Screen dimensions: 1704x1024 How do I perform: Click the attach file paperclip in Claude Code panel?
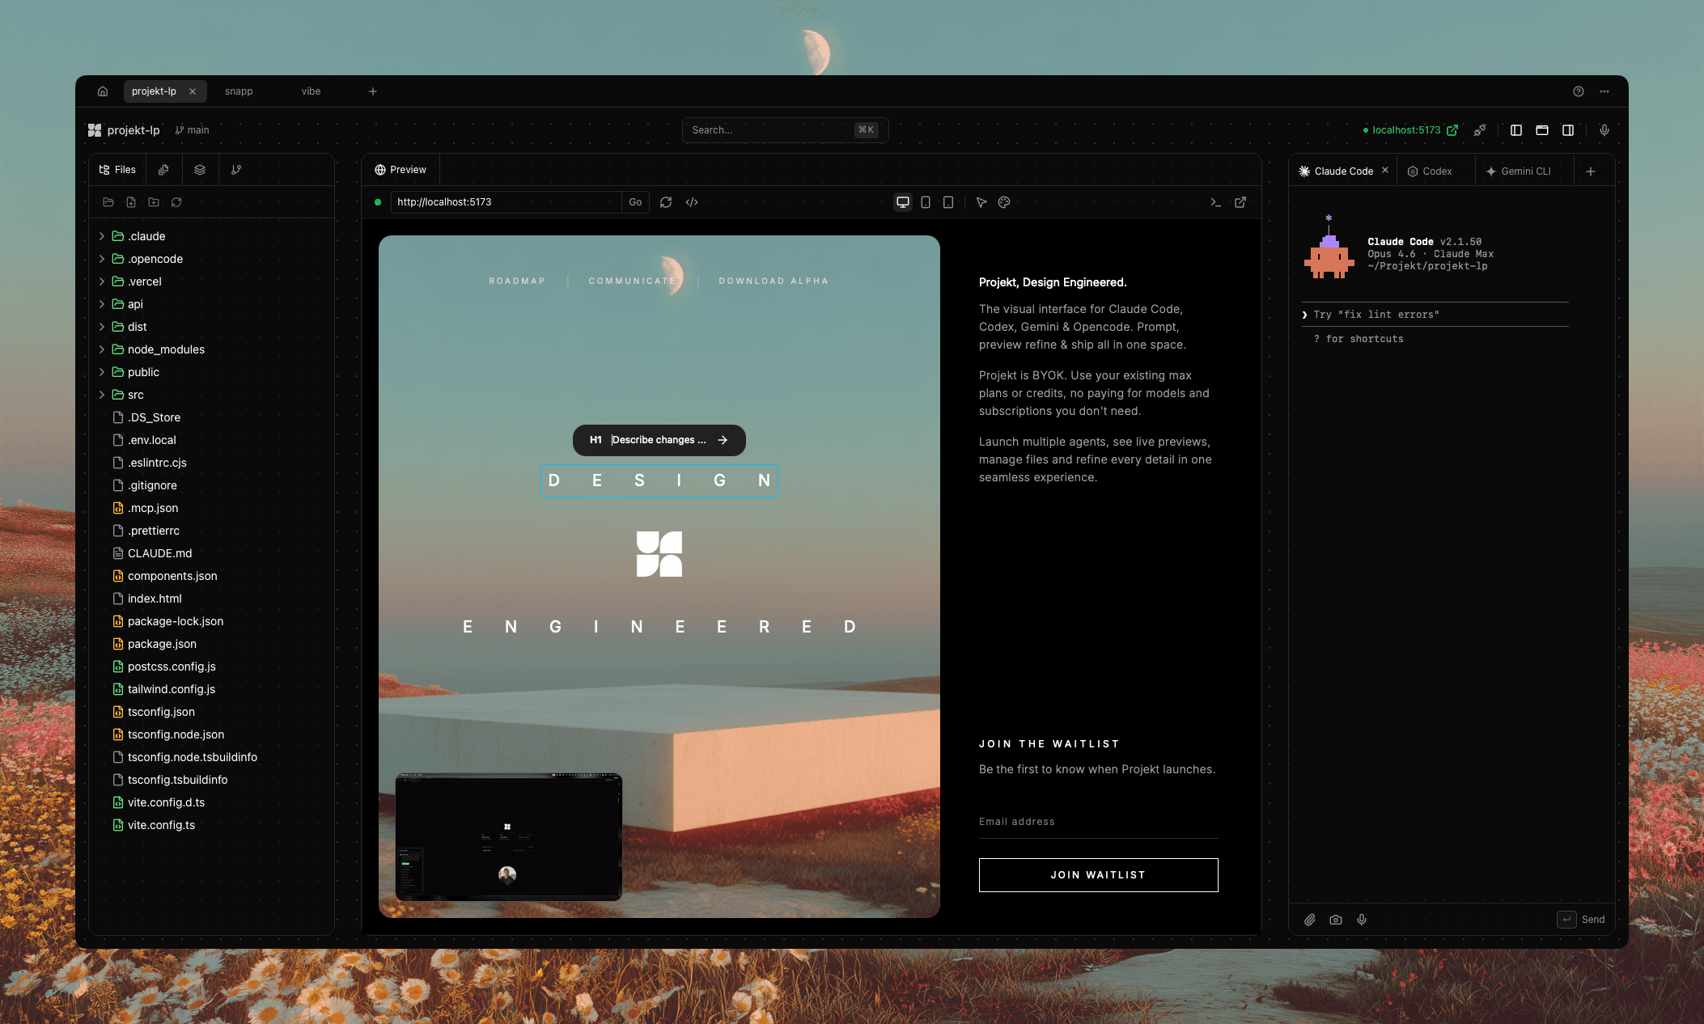1310,920
